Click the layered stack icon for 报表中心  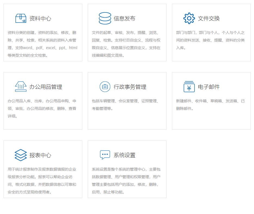21,155
